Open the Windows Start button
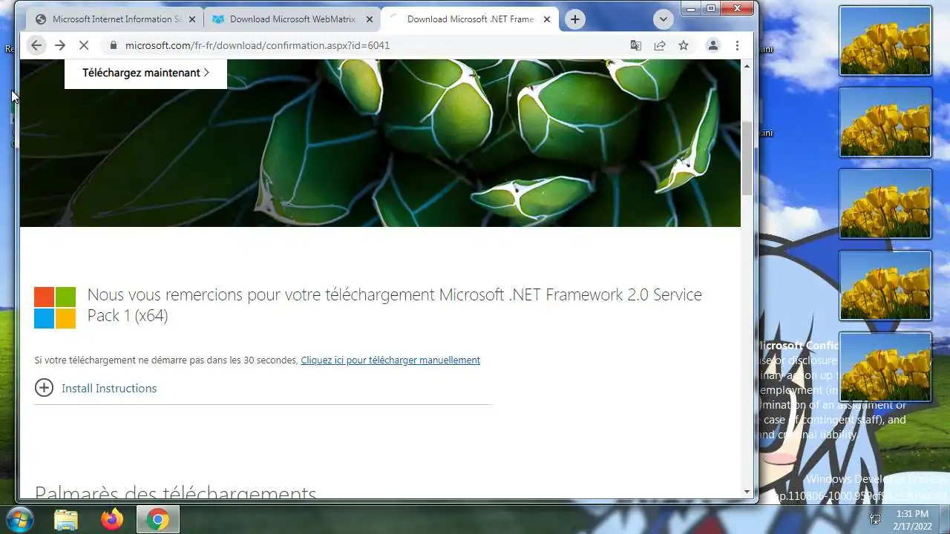 19,519
